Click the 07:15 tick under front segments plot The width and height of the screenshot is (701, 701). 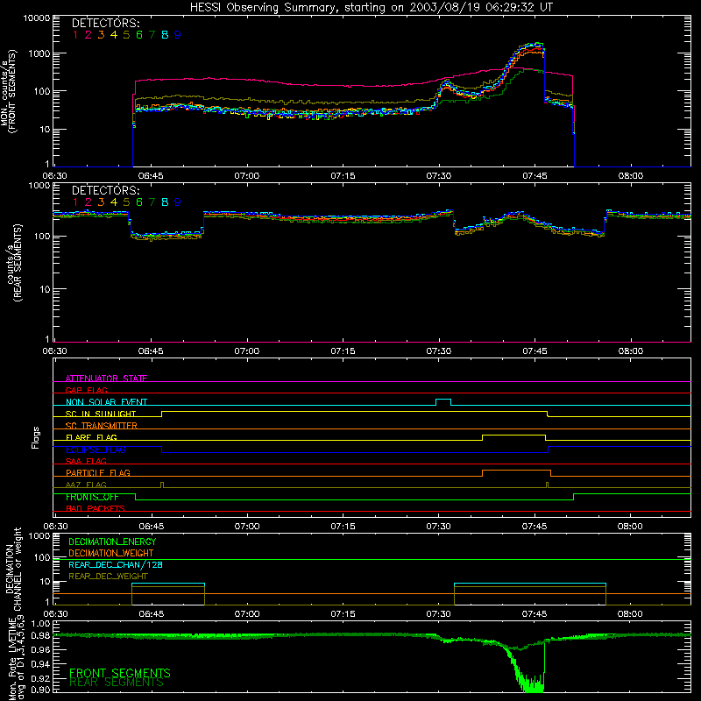(343, 176)
